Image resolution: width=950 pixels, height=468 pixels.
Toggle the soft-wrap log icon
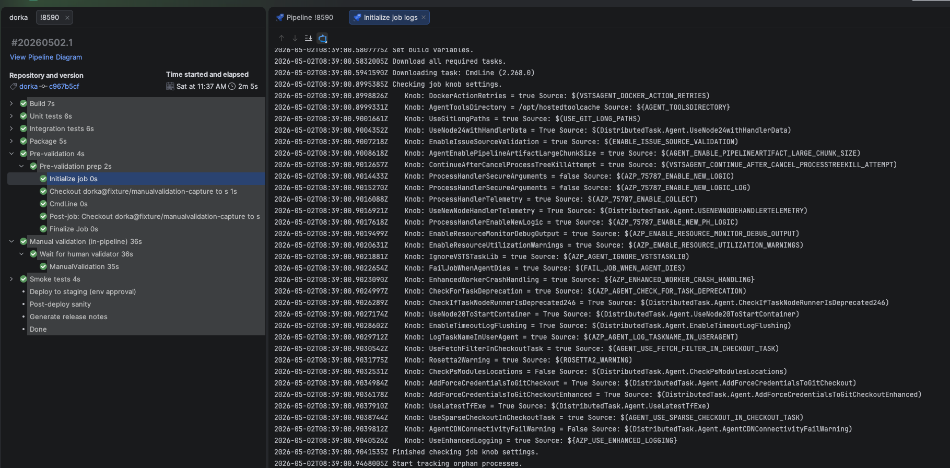coord(323,38)
